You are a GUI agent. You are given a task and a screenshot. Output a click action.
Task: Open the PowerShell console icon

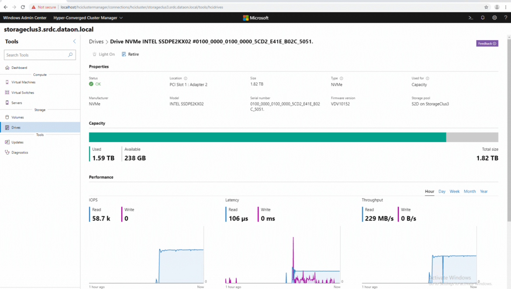pos(470,18)
